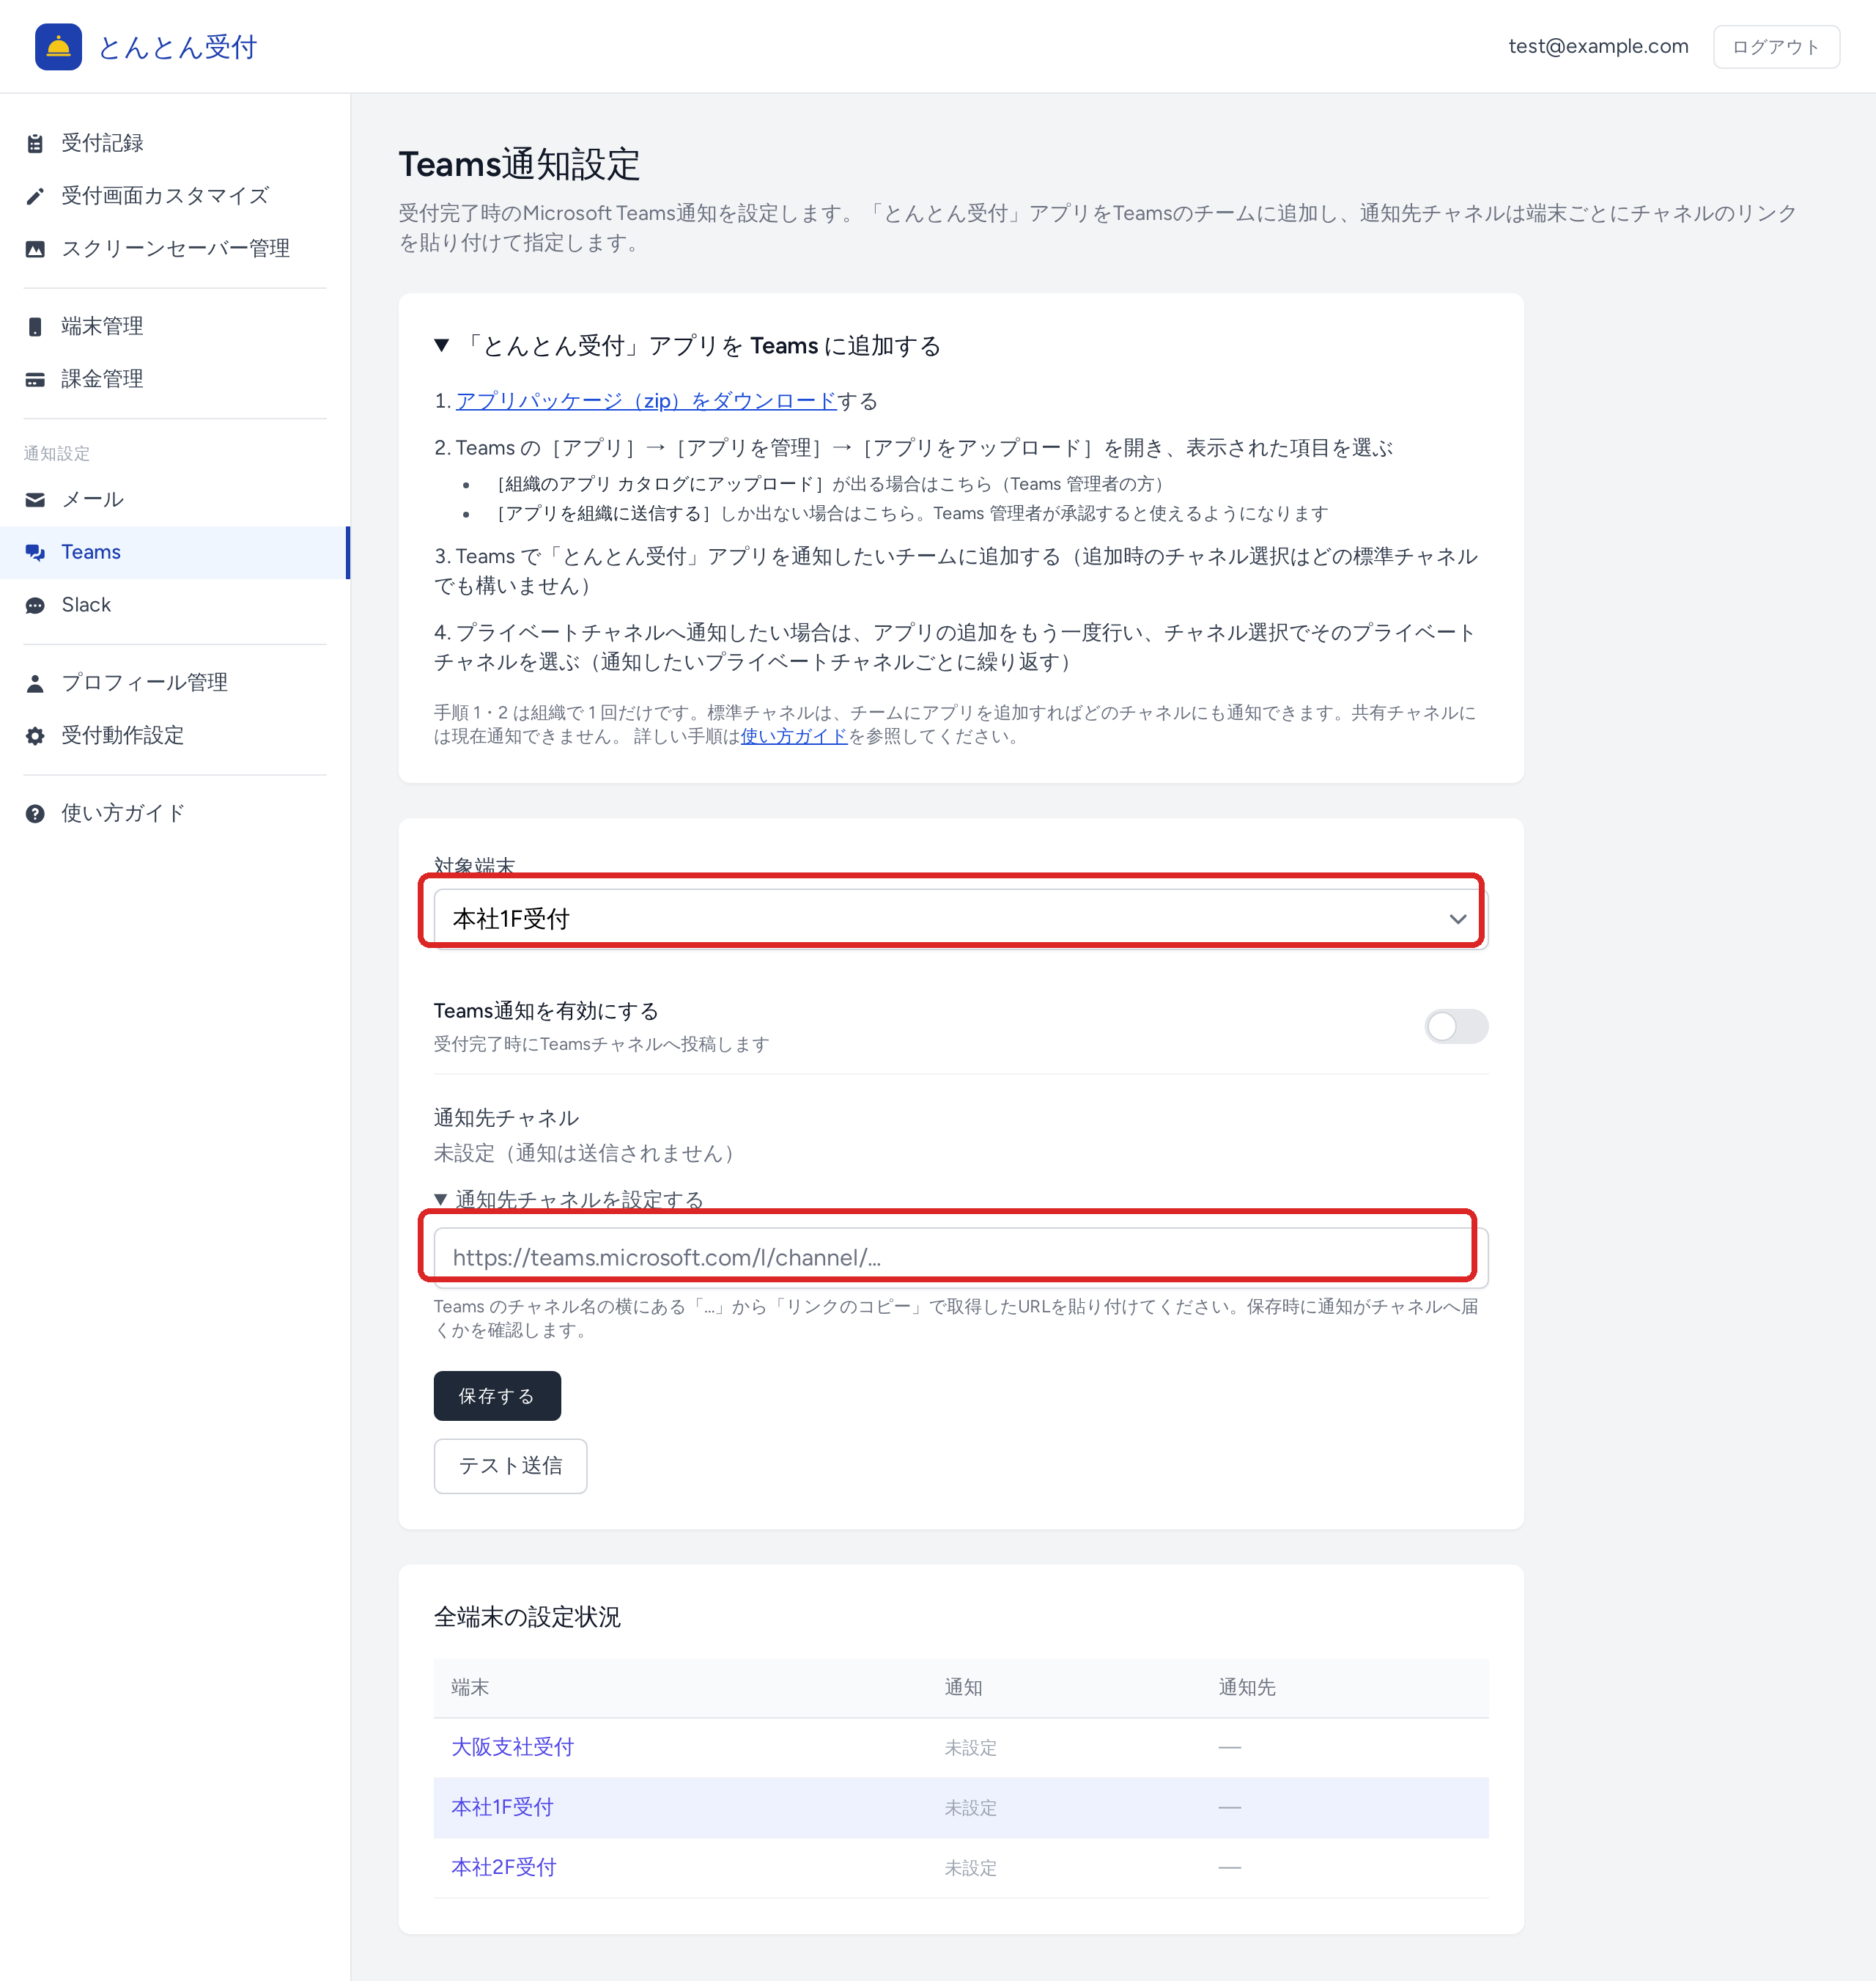
Task: Click the テスト送信 button
Action: (510, 1466)
